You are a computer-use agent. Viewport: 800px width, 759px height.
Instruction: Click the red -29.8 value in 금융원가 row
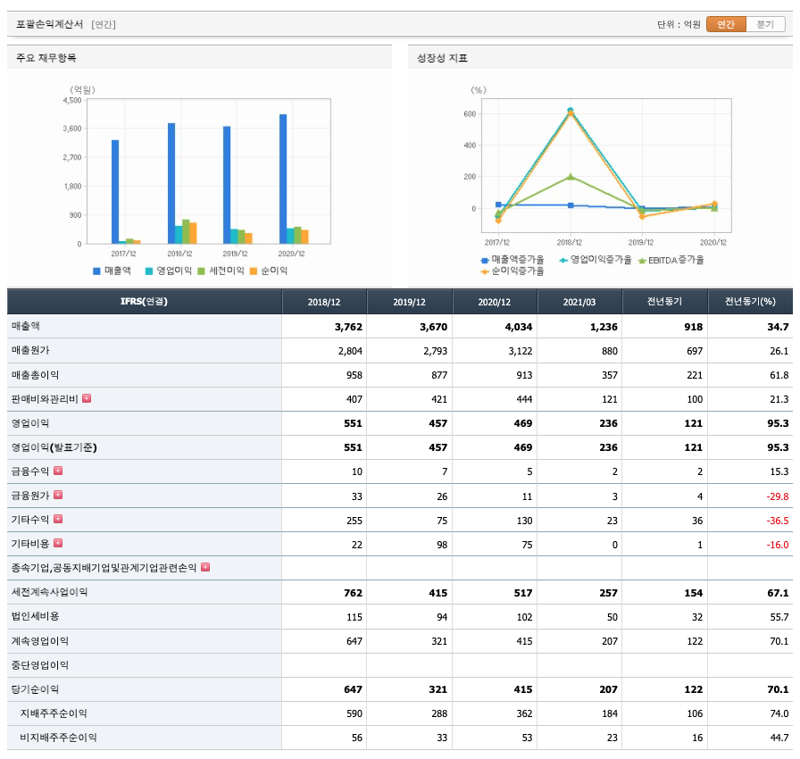click(777, 496)
